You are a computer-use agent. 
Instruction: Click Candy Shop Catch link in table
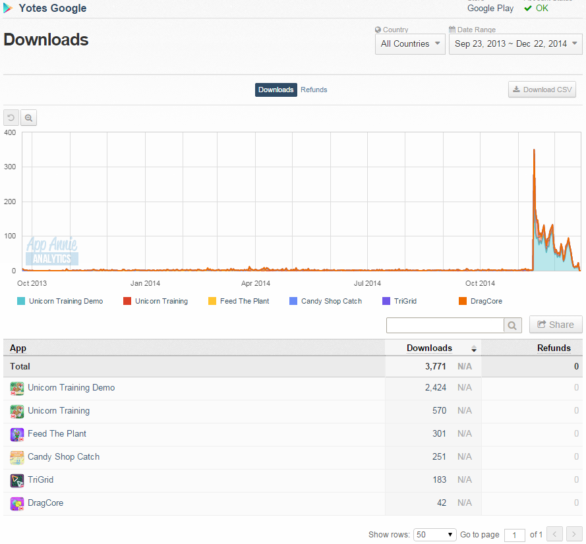pyautogui.click(x=63, y=456)
